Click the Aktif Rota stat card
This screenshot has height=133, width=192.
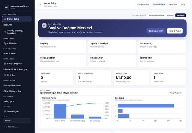point(169,77)
